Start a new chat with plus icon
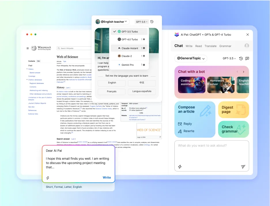 pyautogui.click(x=247, y=58)
